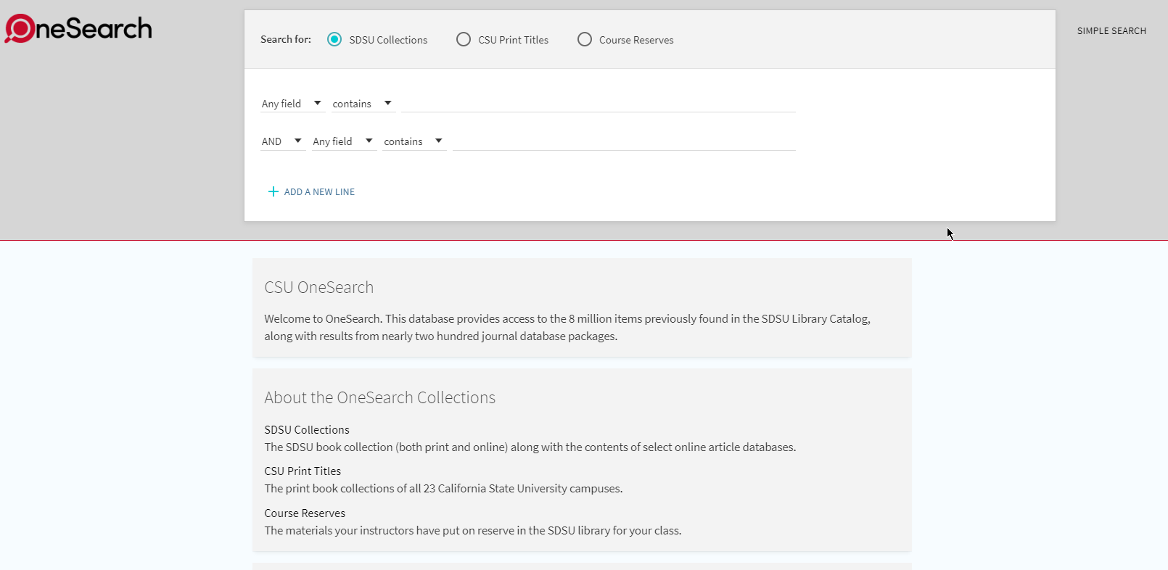The image size is (1168, 570).
Task: Open the first row Any field dropdown
Action: click(292, 104)
